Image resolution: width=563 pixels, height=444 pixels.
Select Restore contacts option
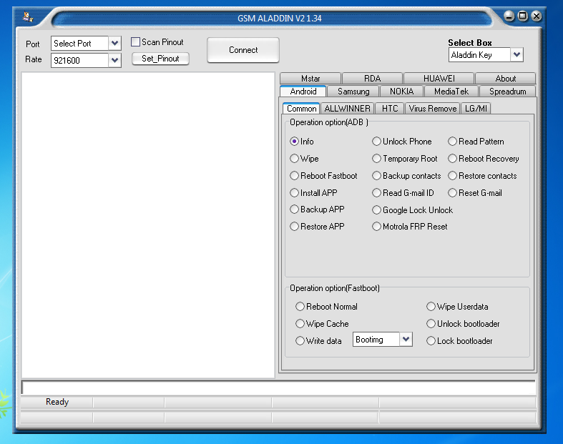coord(452,175)
